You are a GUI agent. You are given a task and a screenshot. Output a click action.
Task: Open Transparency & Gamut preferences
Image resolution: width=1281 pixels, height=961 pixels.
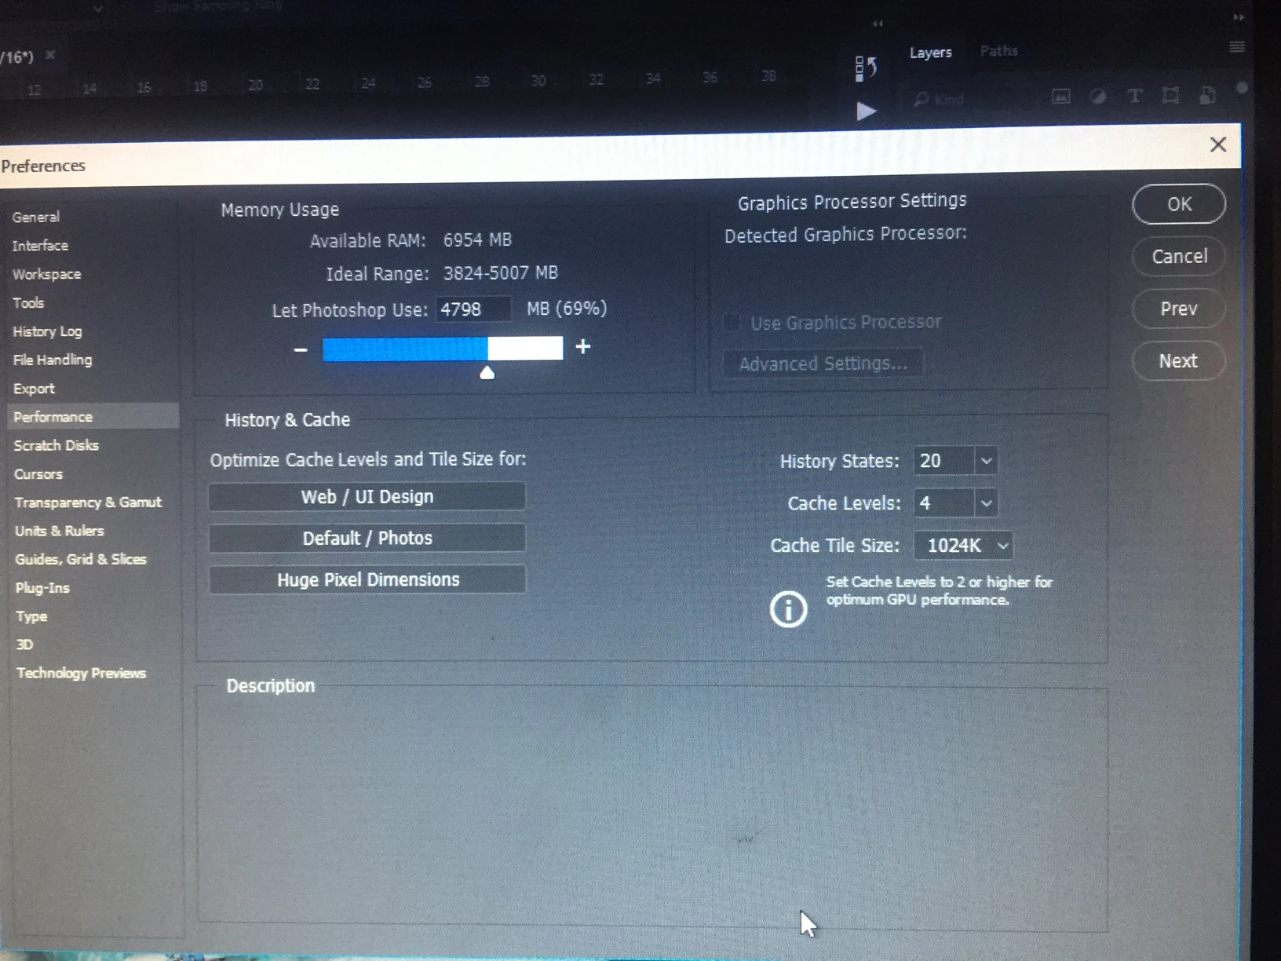coord(88,502)
